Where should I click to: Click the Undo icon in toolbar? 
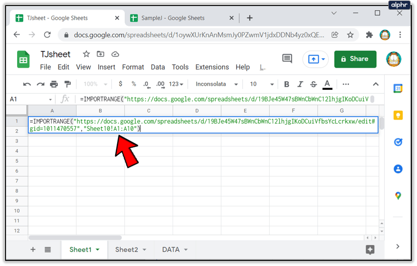pyautogui.click(x=27, y=84)
